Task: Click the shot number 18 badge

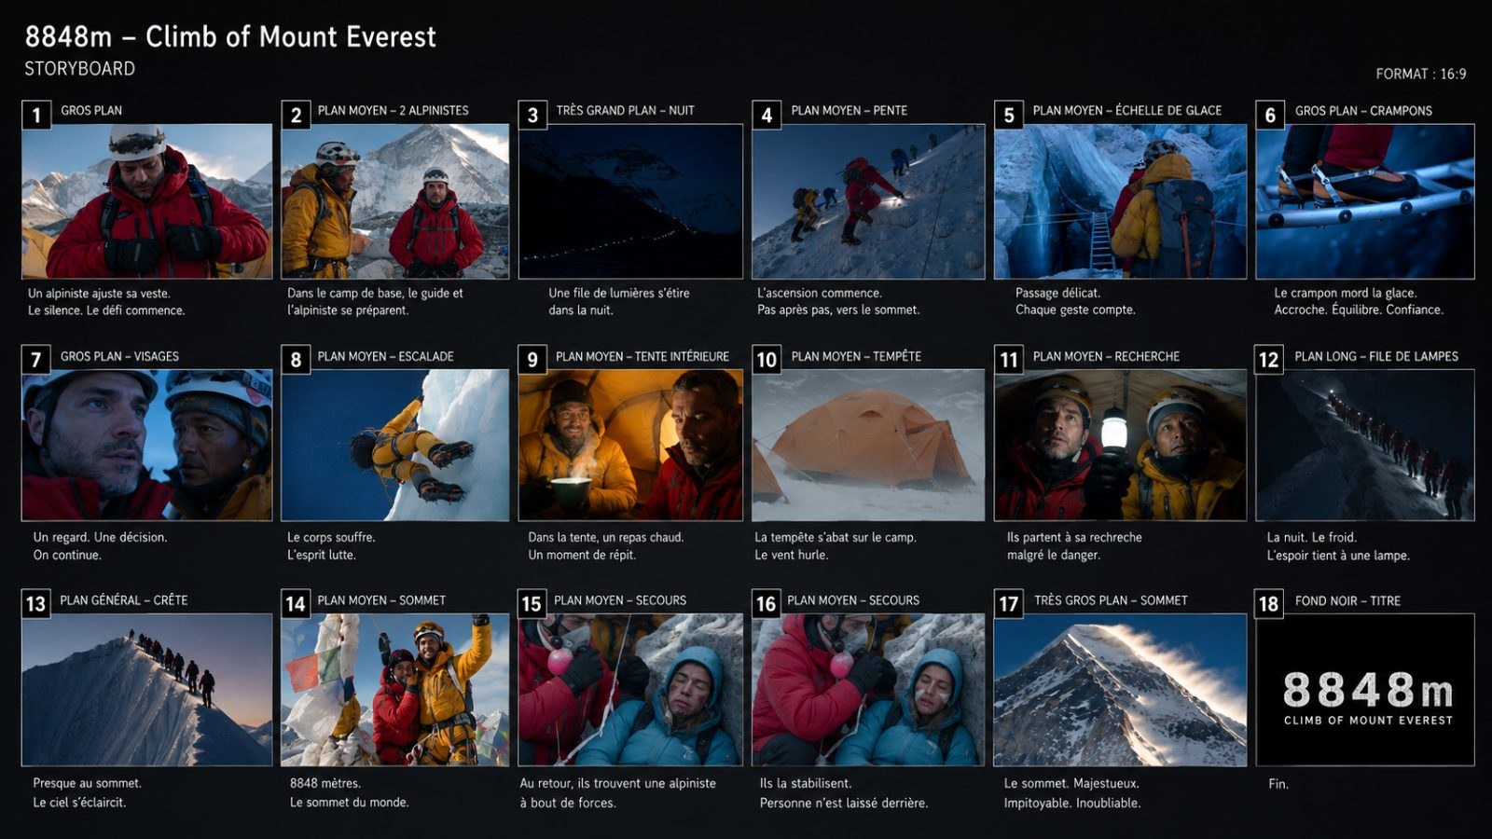Action: (1269, 604)
